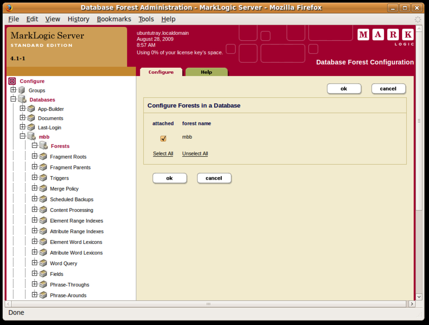Image resolution: width=429 pixels, height=325 pixels.
Task: Click the Databases icon in tree
Action: click(x=22, y=99)
